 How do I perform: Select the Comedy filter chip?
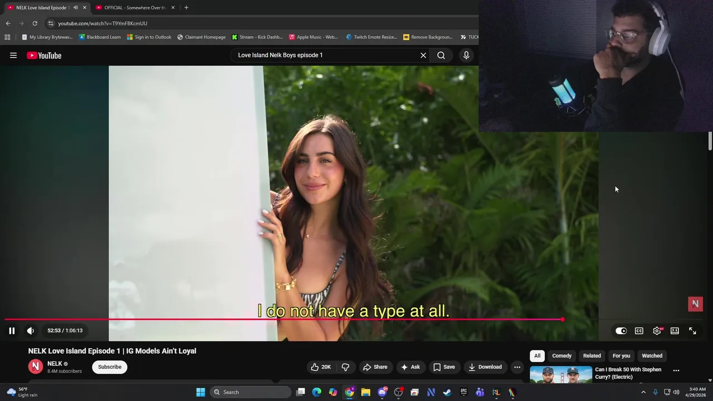click(x=561, y=356)
